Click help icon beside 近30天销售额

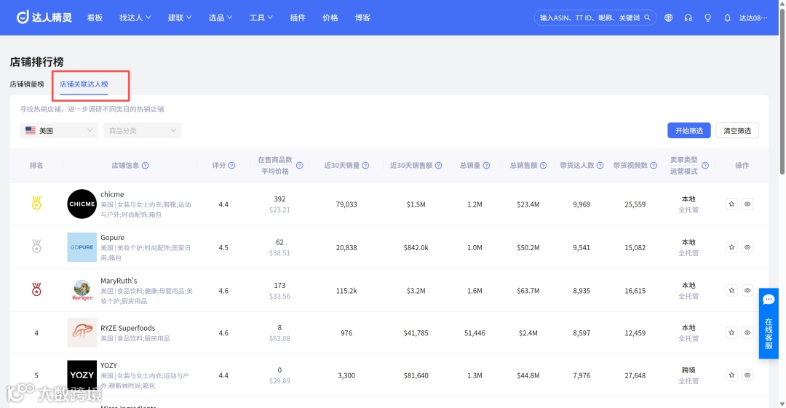pyautogui.click(x=438, y=165)
